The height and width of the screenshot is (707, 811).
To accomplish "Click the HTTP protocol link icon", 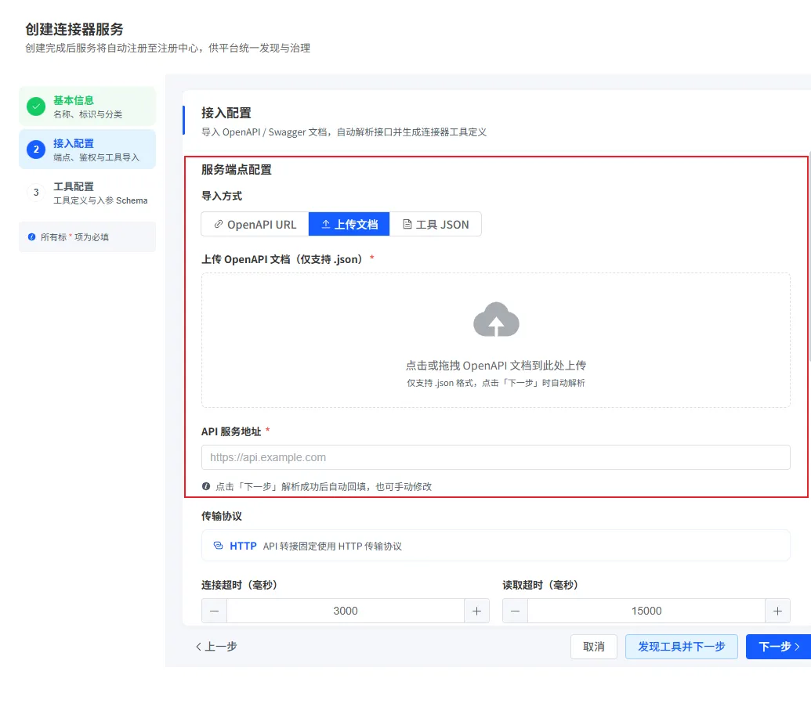I will pos(219,546).
